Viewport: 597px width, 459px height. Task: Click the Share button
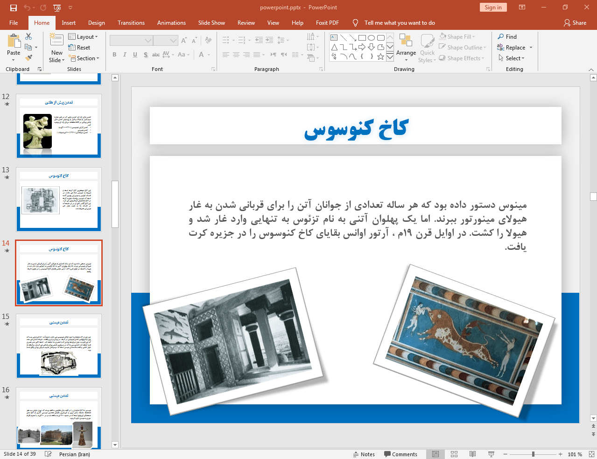(575, 22)
